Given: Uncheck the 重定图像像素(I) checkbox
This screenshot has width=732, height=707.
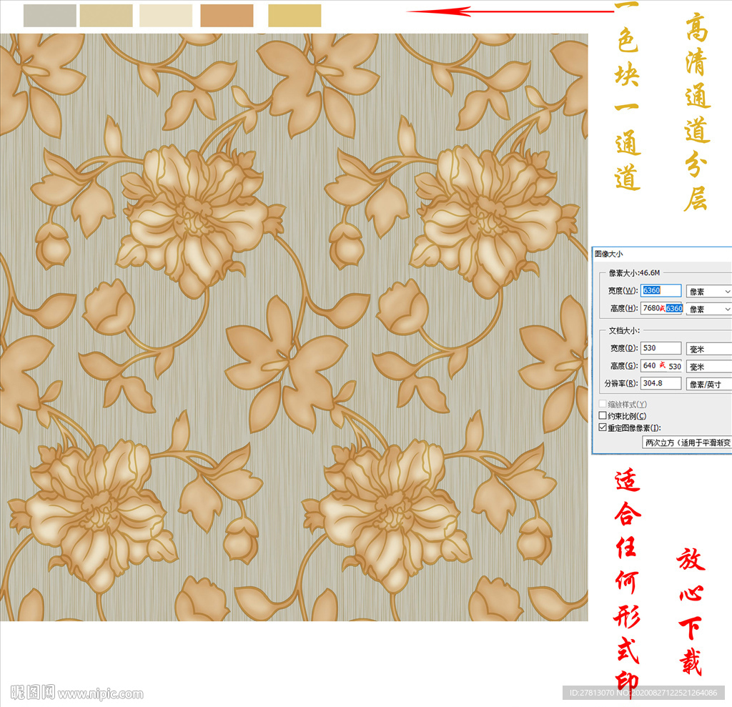Looking at the screenshot, I should [x=603, y=427].
